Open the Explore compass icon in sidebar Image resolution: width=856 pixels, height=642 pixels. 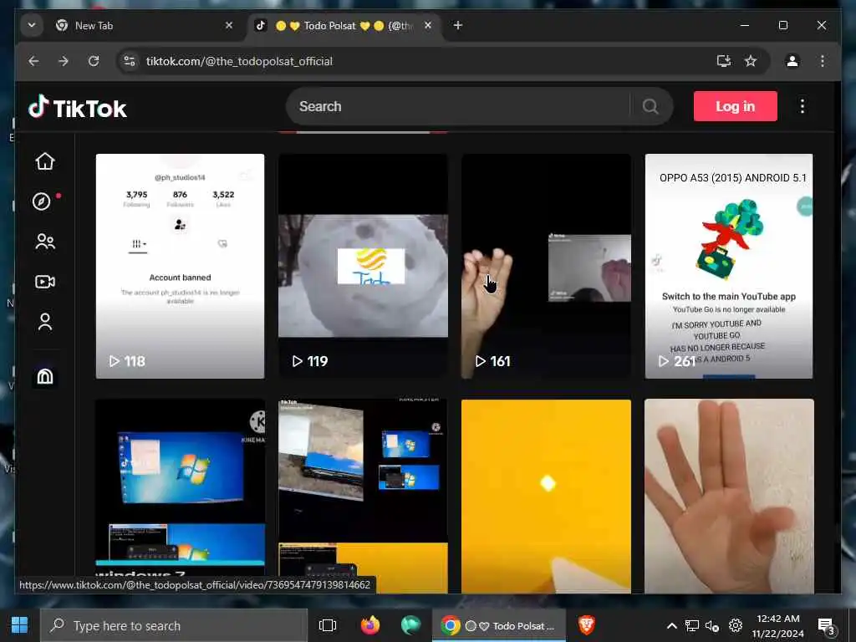tap(42, 201)
